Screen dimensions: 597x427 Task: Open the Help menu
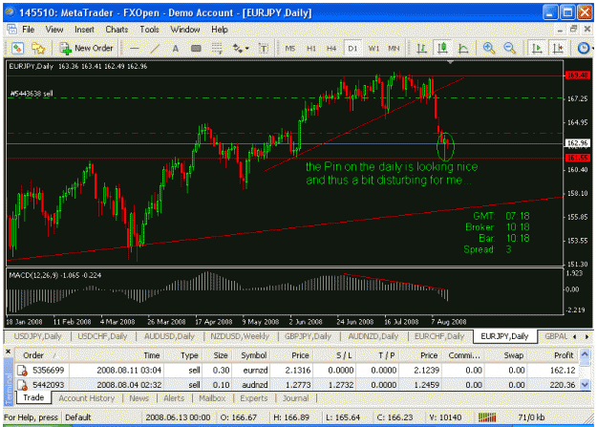pyautogui.click(x=220, y=30)
